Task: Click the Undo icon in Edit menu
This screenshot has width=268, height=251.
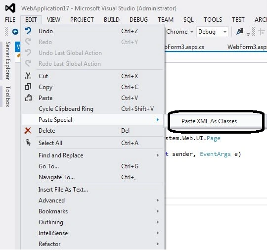Action: (28, 31)
